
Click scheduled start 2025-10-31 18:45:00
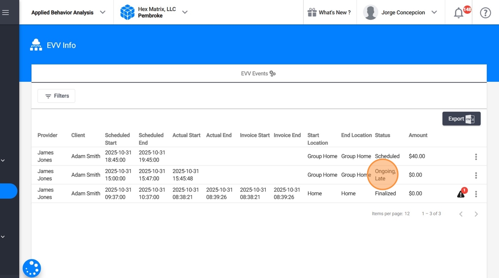(118, 156)
